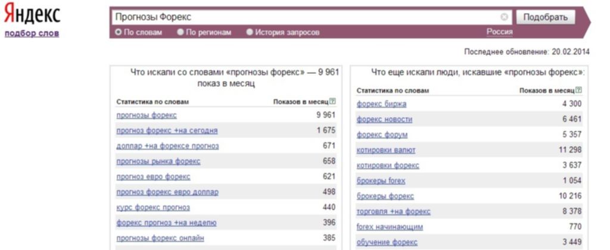
Task: Click the value '11 298' impressions
Action: click(x=570, y=150)
